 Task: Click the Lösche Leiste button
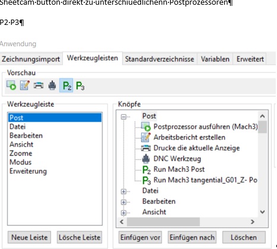[79, 237]
